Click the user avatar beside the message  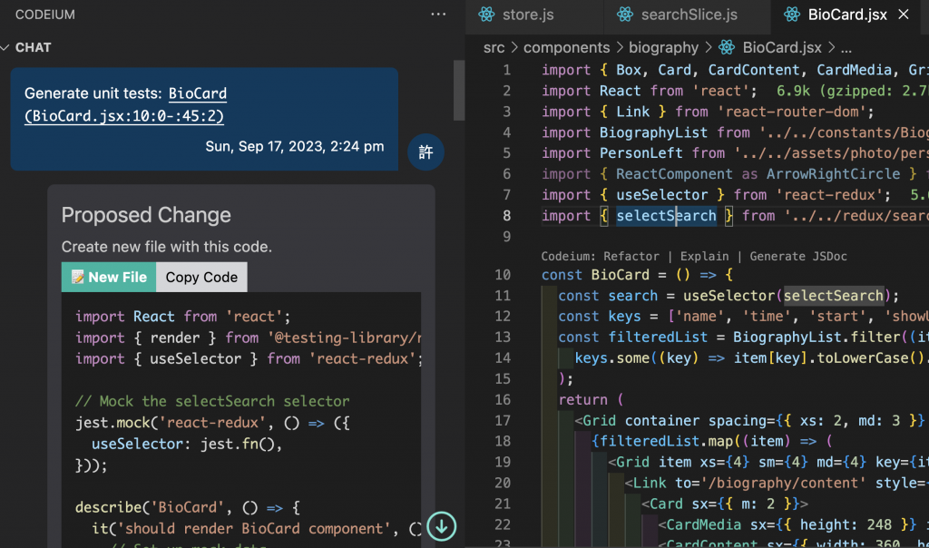pos(425,152)
